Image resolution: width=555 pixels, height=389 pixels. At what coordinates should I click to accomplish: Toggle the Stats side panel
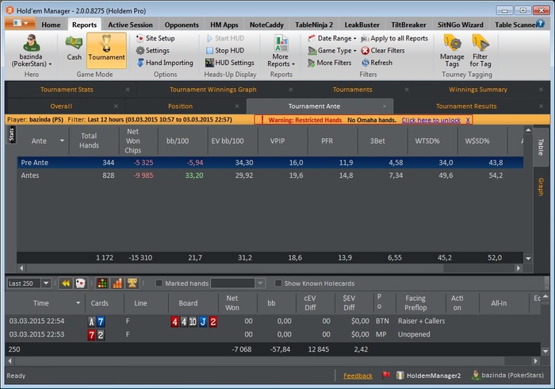pyautogui.click(x=11, y=135)
